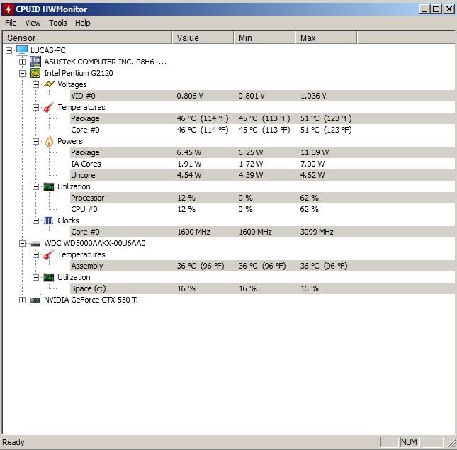
Task: Click the Ready status bar text
Action: point(13,442)
